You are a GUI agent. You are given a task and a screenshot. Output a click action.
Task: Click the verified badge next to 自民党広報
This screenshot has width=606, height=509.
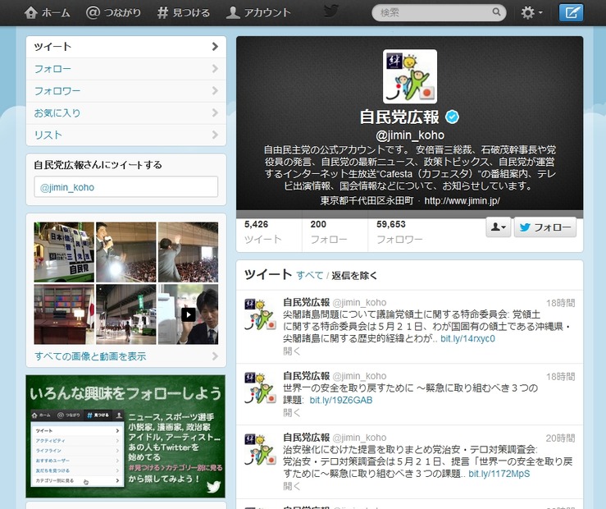(x=452, y=117)
